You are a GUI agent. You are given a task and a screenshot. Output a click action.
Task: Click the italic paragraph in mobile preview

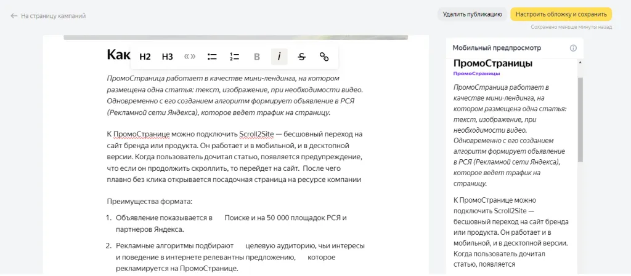click(511, 135)
